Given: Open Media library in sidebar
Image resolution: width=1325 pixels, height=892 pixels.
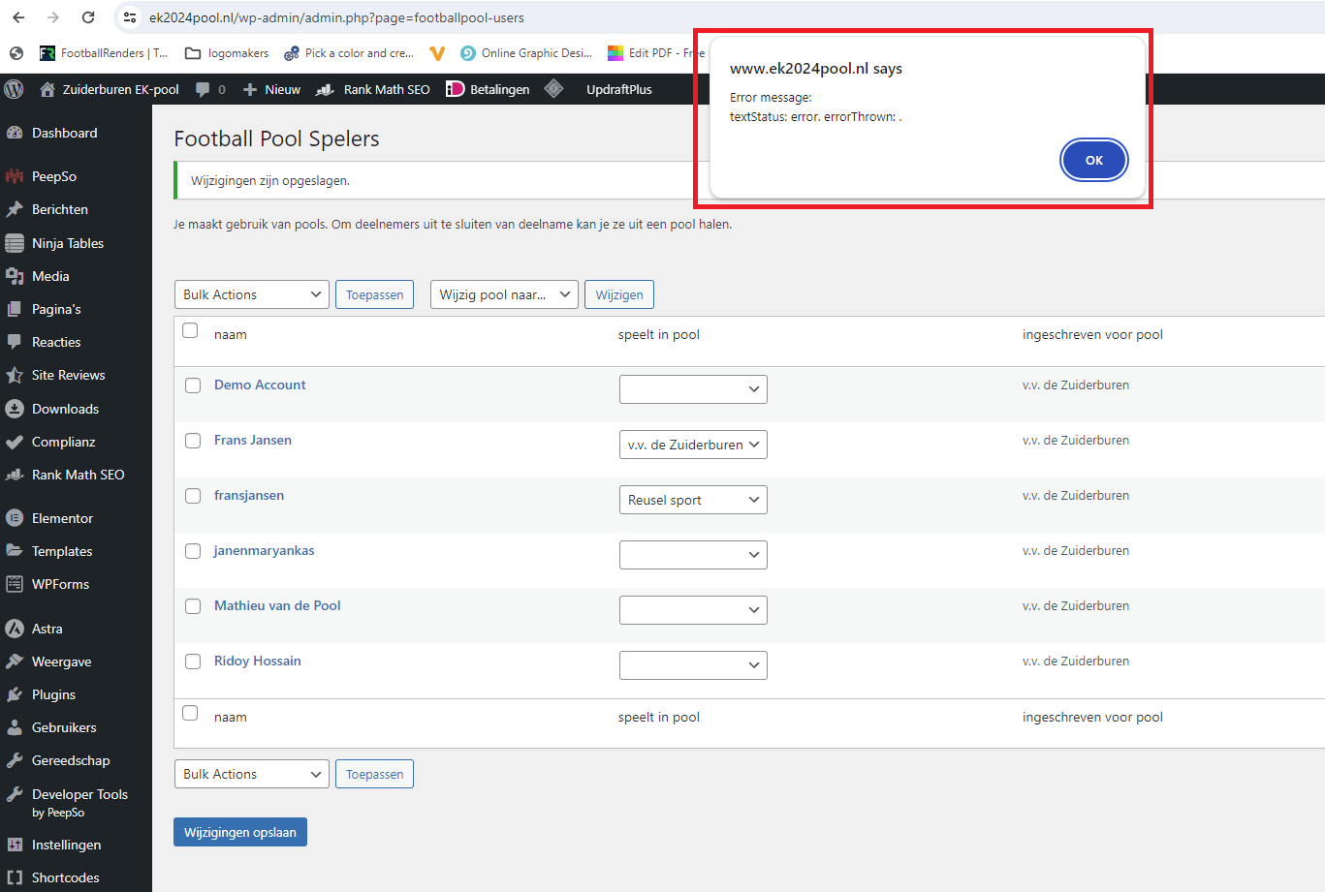Looking at the screenshot, I should tap(76, 276).
